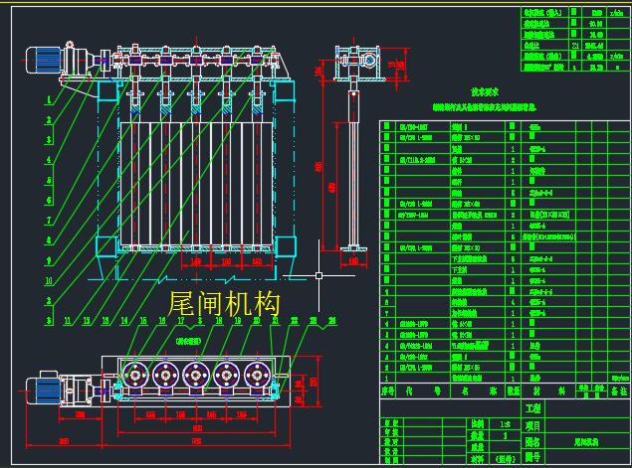Select the 备注 header cell in parts list

tap(619, 390)
